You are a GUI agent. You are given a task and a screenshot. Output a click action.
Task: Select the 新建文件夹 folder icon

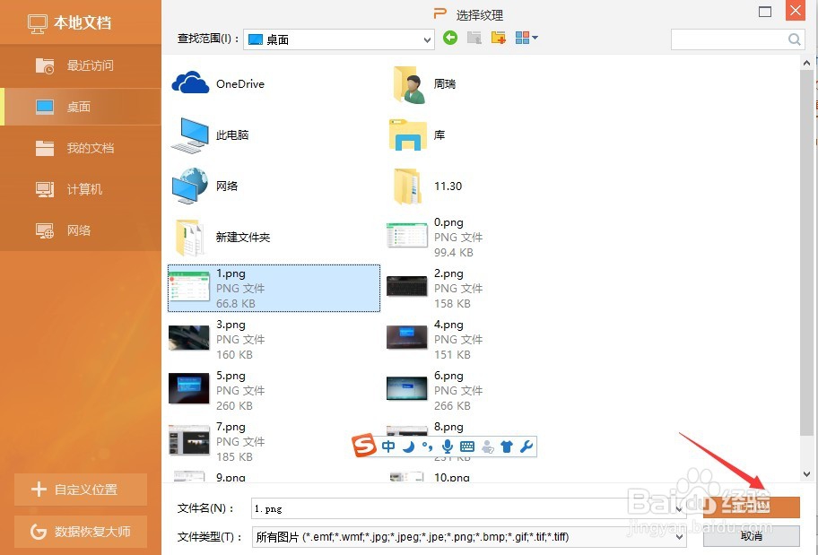(x=189, y=238)
